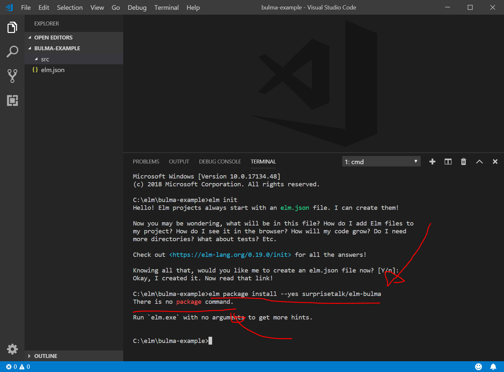Click the EXPLORER panel title
The image size is (504, 372).
(46, 23)
